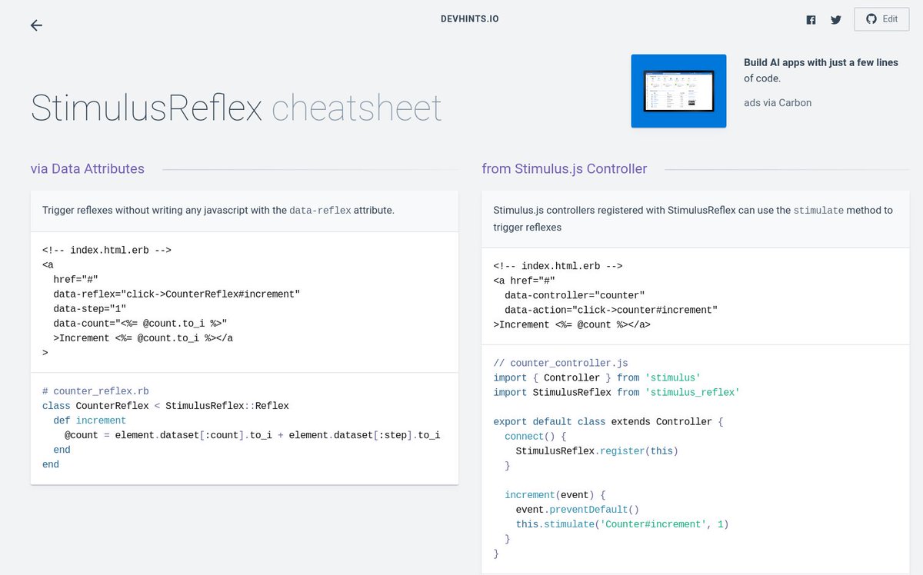The height and width of the screenshot is (575, 923).
Task: Click the data-reflex="click->CounterReflex#increment" line
Action: [x=176, y=294]
